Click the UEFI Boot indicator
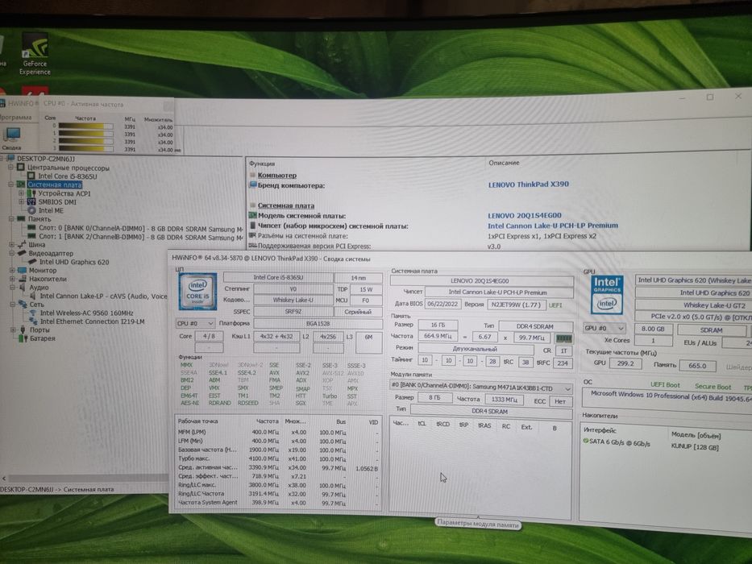This screenshot has width=752, height=564. (665, 385)
